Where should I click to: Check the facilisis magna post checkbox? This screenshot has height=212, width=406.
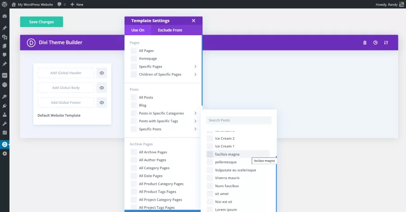[210, 154]
